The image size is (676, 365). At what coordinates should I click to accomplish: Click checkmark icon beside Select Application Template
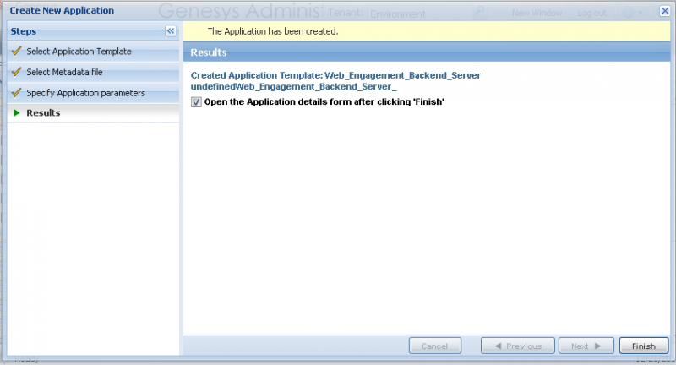click(16, 52)
